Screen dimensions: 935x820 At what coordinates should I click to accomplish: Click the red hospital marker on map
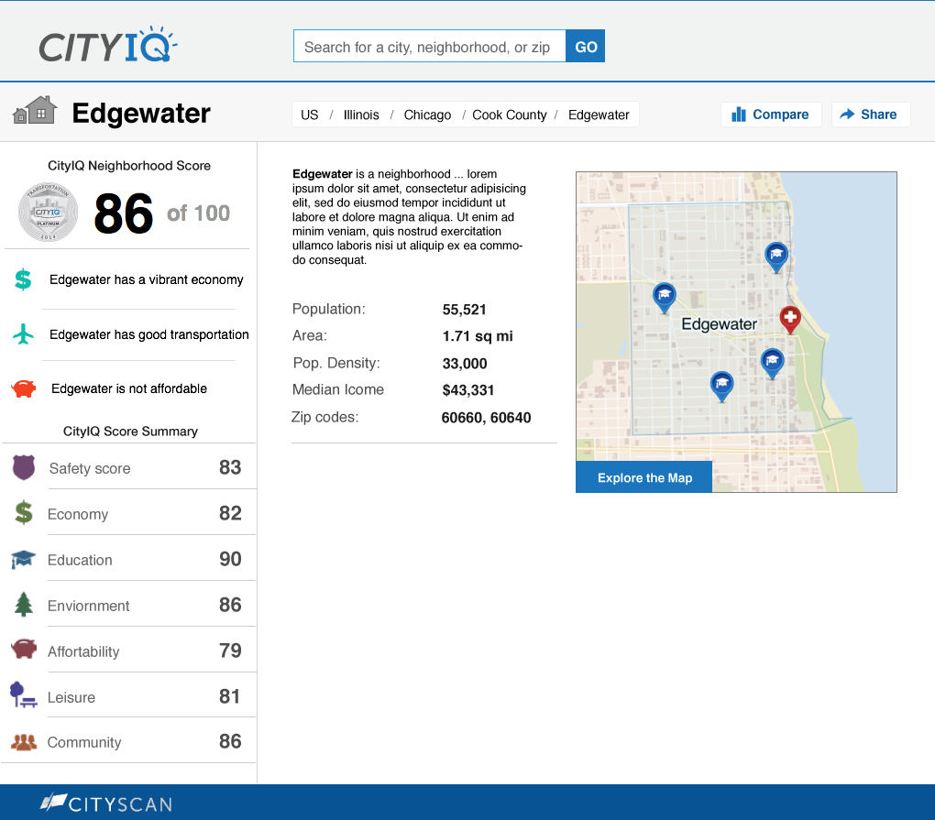coord(789,319)
